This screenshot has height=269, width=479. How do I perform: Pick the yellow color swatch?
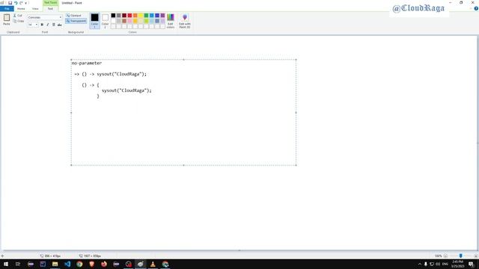pos(141,15)
